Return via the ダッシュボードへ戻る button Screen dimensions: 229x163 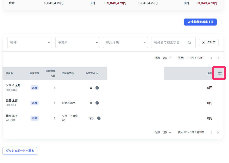tap(20, 151)
